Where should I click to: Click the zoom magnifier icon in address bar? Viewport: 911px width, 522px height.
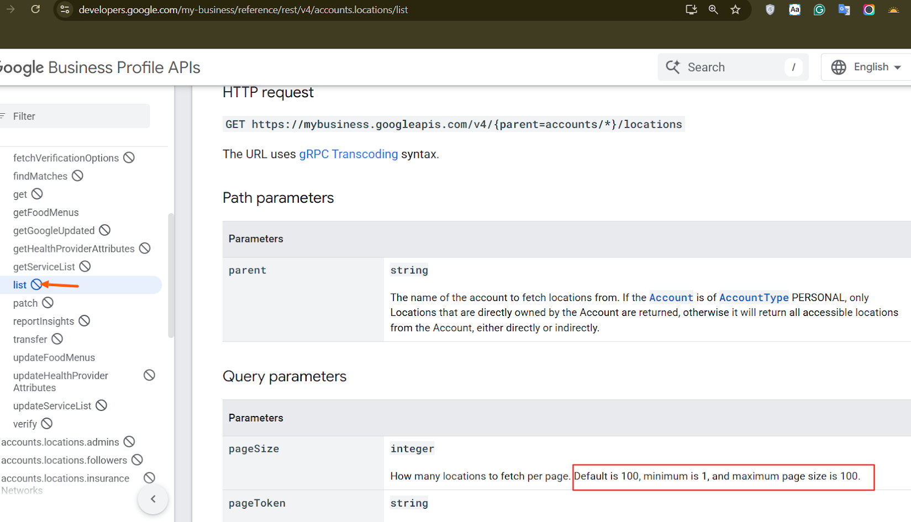(x=713, y=9)
